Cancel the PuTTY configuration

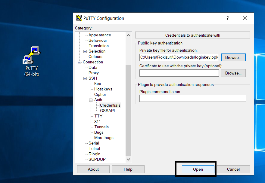coord(233,169)
